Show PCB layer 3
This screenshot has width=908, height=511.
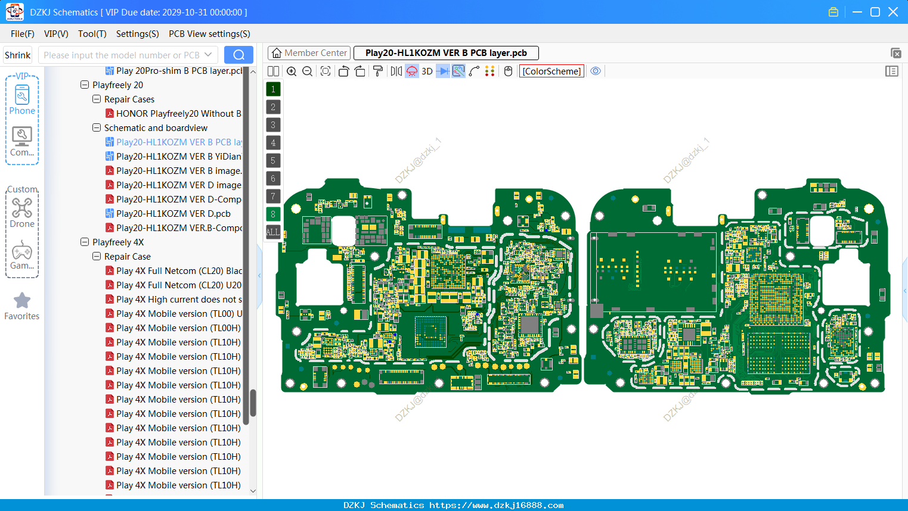[273, 125]
